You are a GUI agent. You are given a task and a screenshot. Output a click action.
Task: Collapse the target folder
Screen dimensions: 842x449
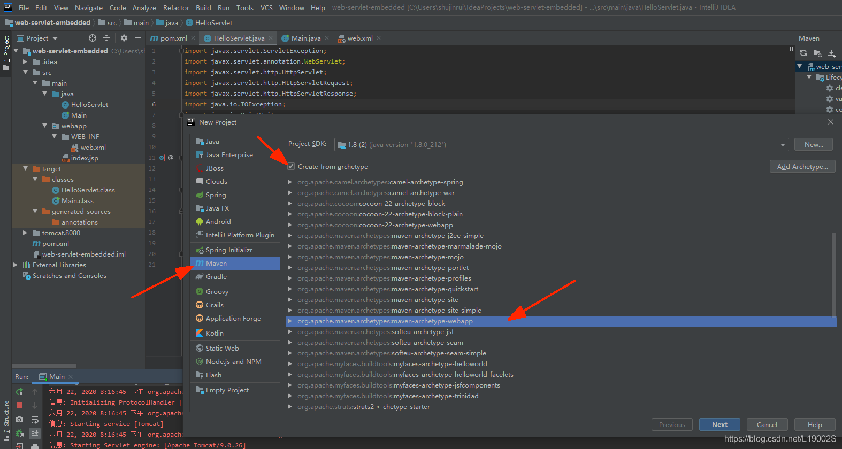pyautogui.click(x=25, y=168)
